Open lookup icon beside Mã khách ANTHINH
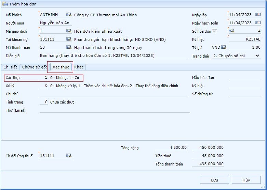This screenshot has height=190, width=267. (x=69, y=14)
